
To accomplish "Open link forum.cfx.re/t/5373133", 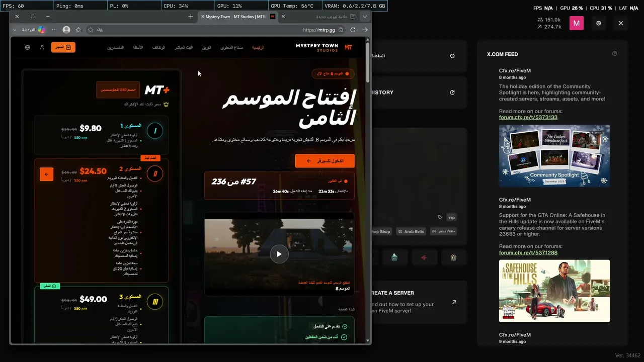I will coord(528,117).
